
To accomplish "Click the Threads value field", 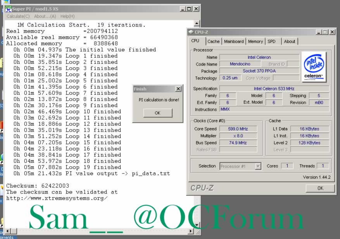I will click(x=323, y=166).
